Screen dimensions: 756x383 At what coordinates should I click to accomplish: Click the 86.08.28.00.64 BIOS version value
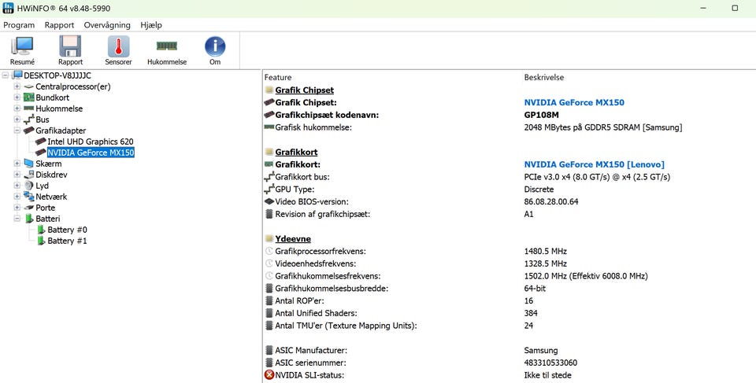pos(551,202)
